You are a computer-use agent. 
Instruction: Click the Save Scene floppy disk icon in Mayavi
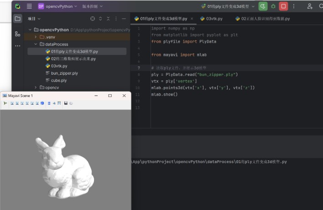pos(66,103)
